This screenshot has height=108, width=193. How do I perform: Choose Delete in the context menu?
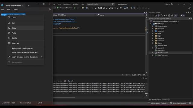click(x=25, y=38)
